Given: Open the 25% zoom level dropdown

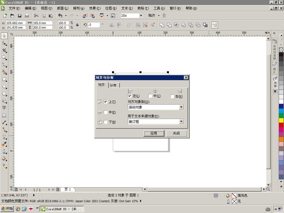Looking at the screenshot, I should click(x=141, y=16).
